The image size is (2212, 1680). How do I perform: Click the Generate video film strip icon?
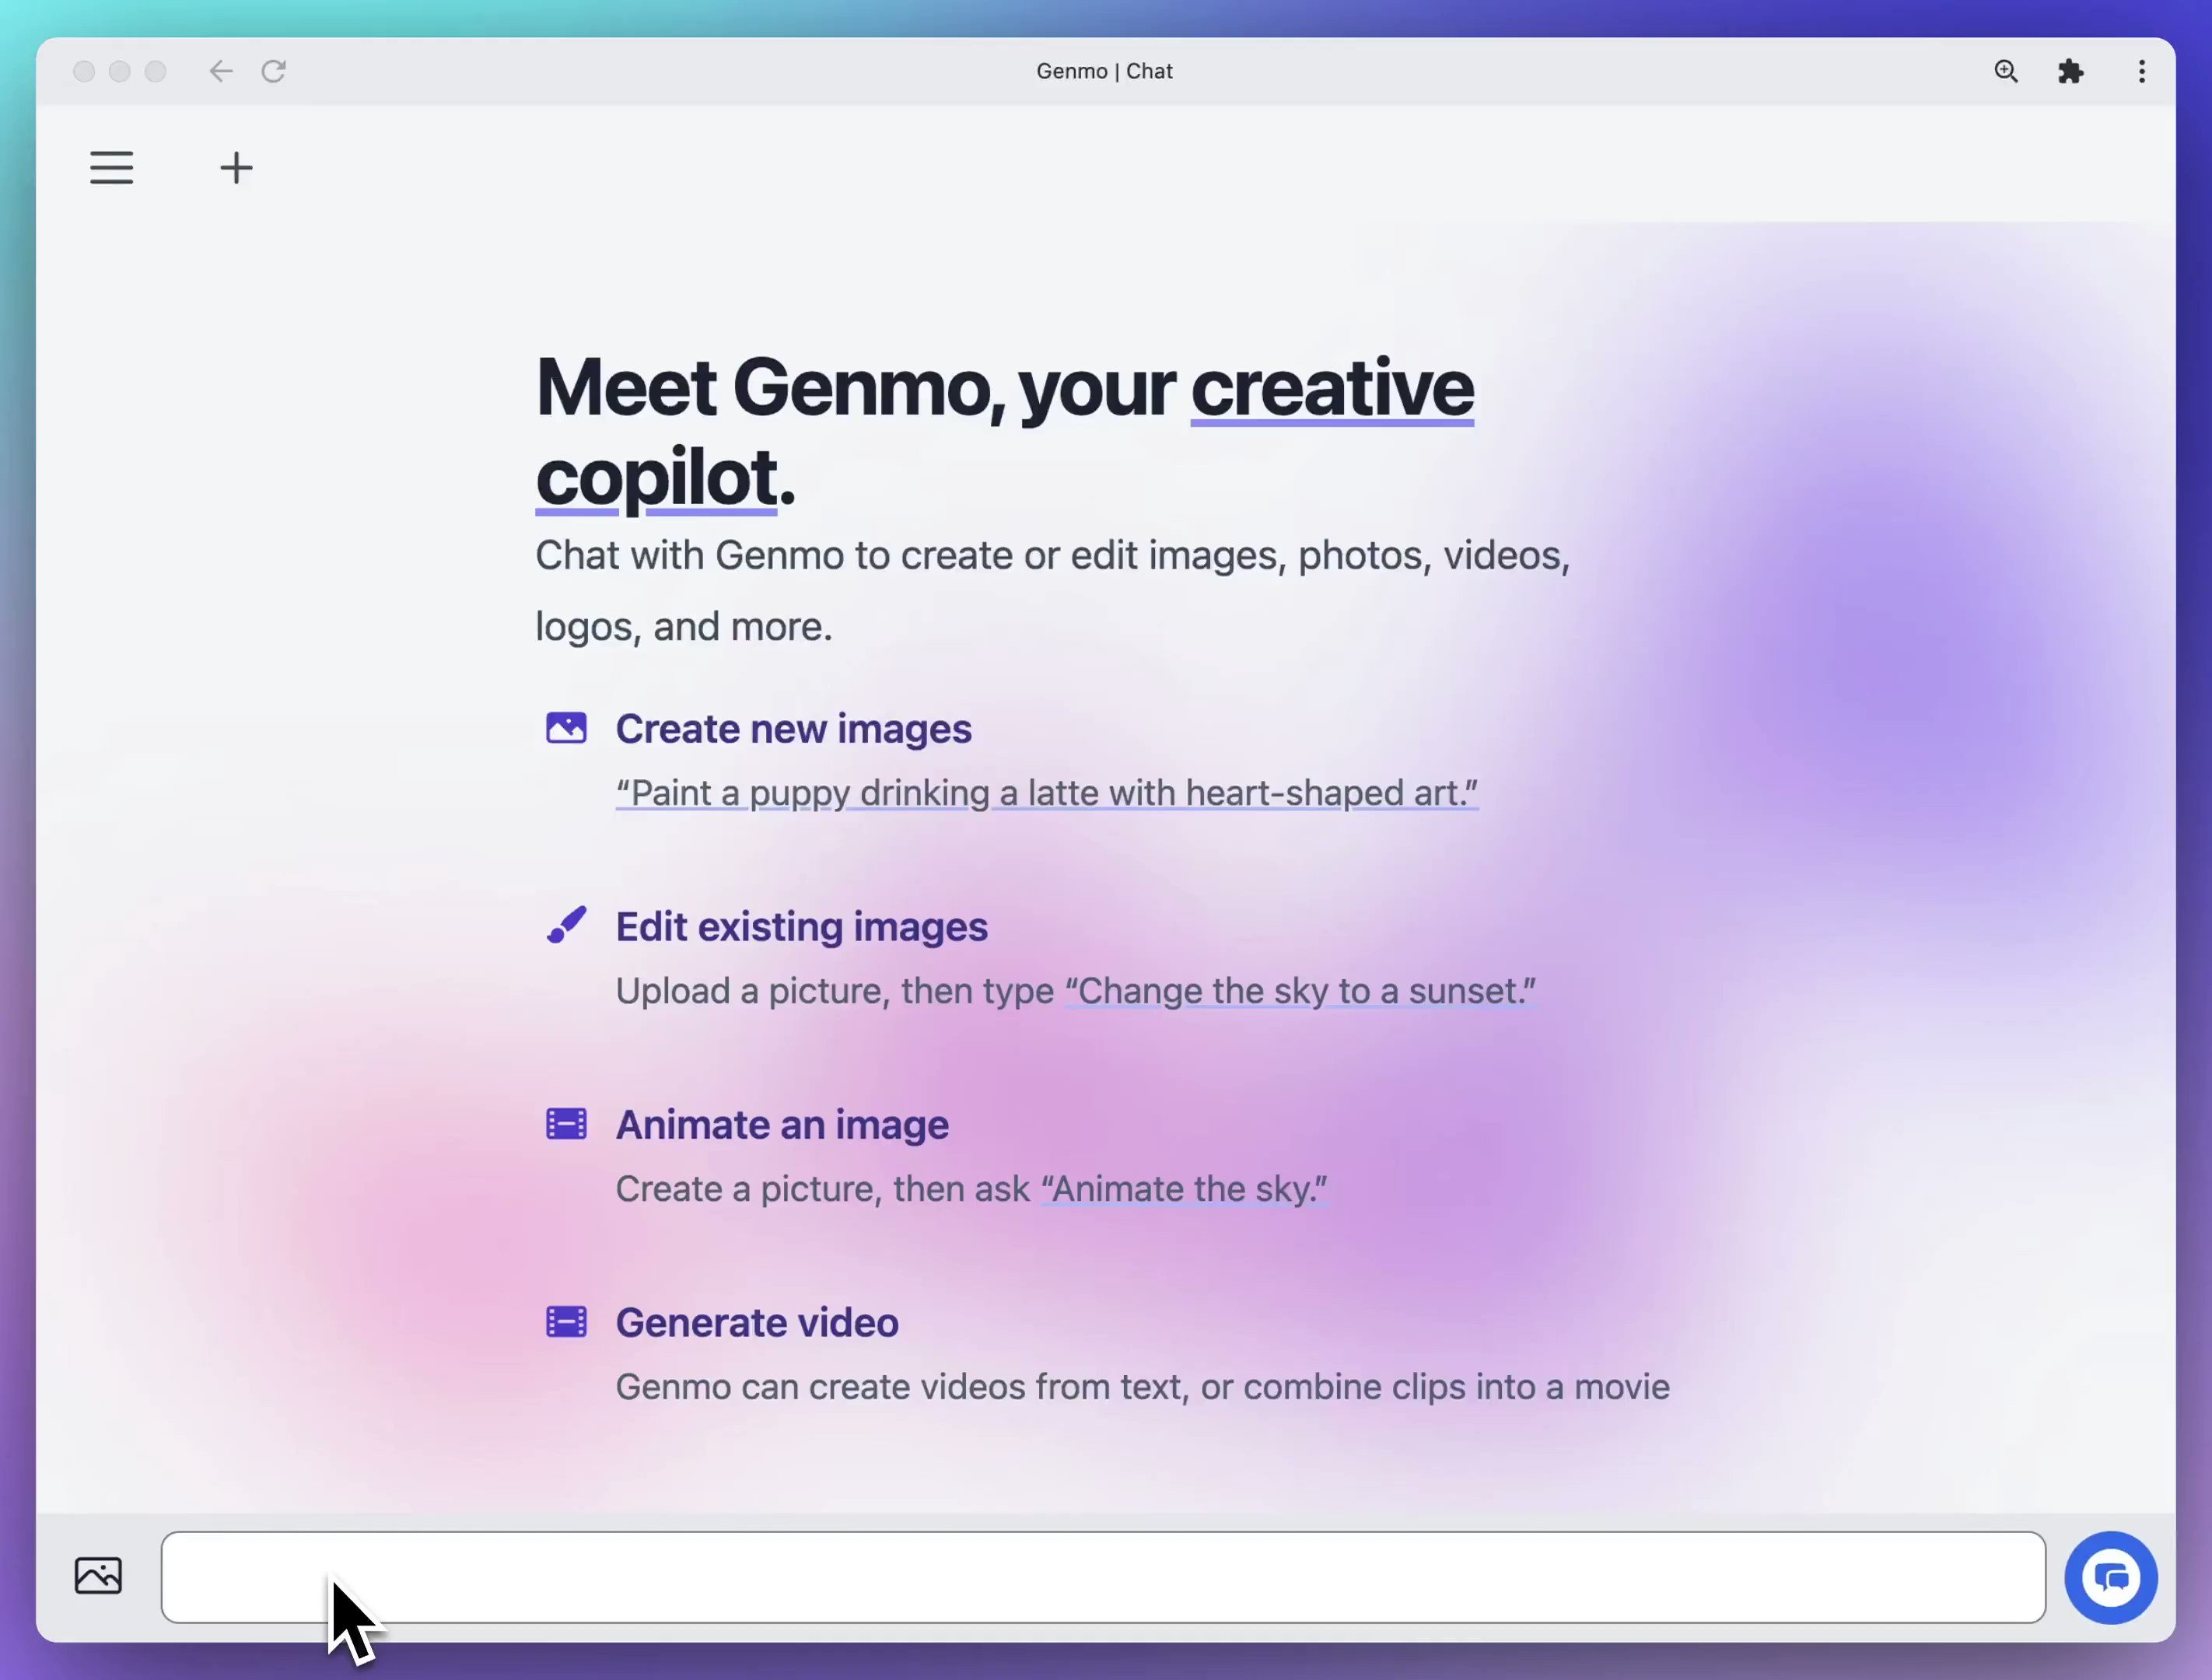coord(566,1320)
